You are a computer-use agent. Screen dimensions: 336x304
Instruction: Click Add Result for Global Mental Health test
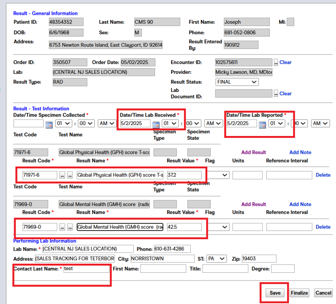point(253,204)
